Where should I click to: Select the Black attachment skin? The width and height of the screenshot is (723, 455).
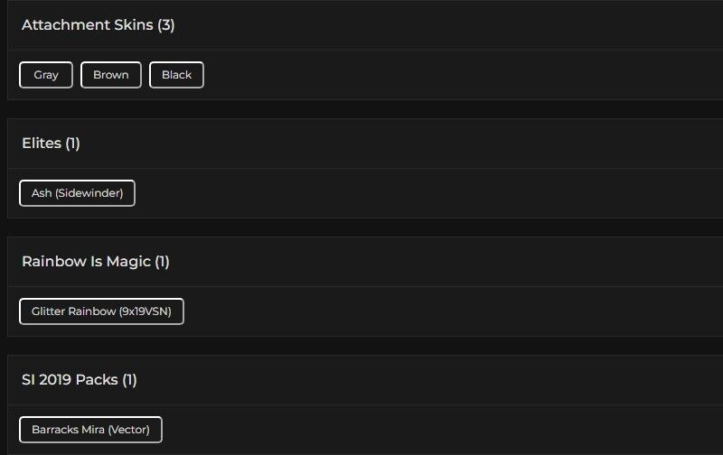pyautogui.click(x=176, y=75)
